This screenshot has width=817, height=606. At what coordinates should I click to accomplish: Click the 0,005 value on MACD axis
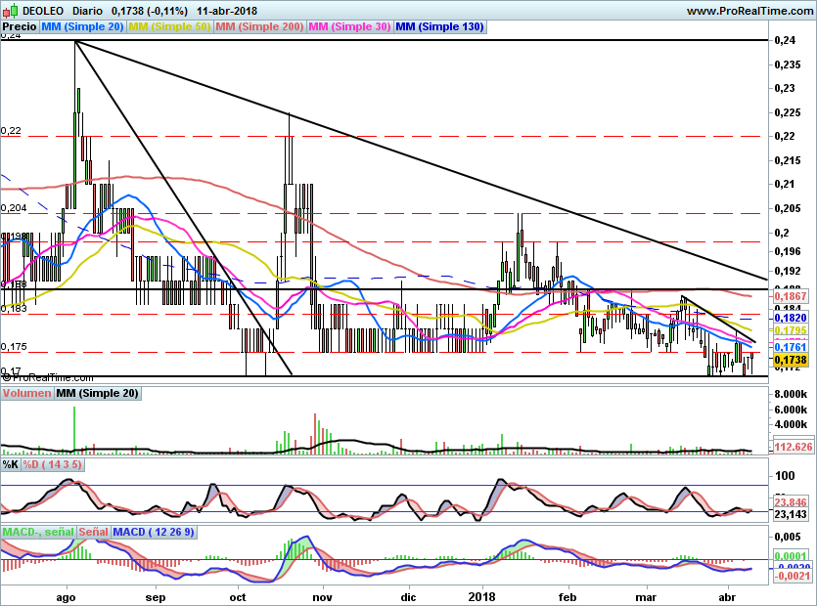(x=788, y=537)
